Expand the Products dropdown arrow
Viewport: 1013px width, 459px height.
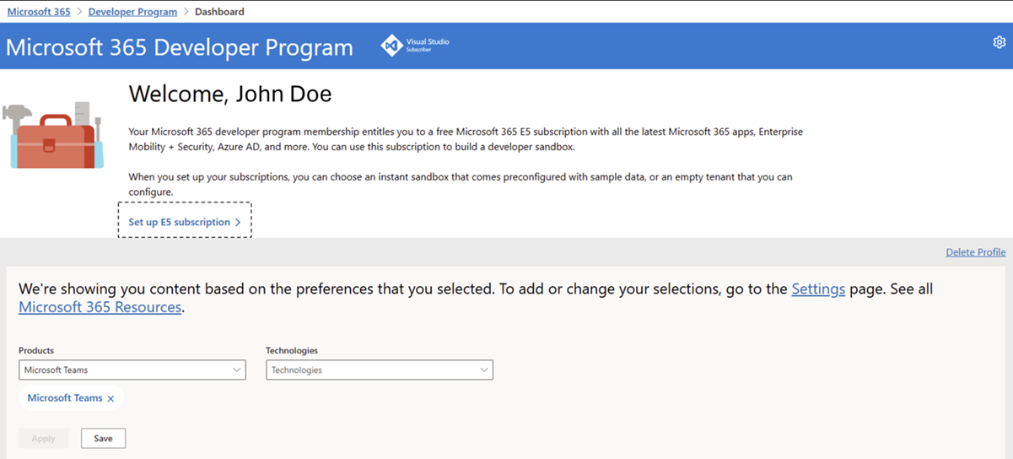(x=236, y=370)
